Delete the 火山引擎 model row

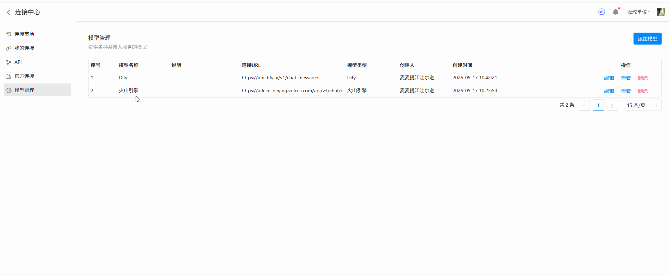click(643, 91)
